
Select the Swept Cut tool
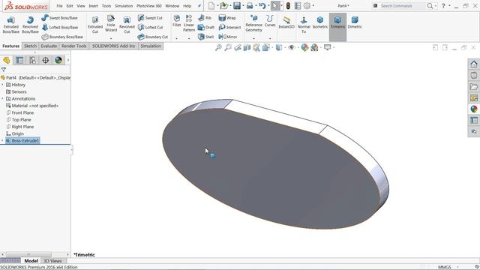coord(150,18)
